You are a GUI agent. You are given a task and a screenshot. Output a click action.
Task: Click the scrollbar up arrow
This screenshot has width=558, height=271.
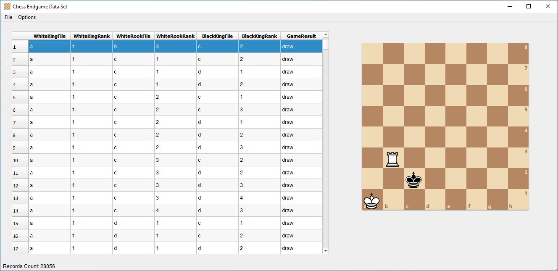(x=325, y=36)
